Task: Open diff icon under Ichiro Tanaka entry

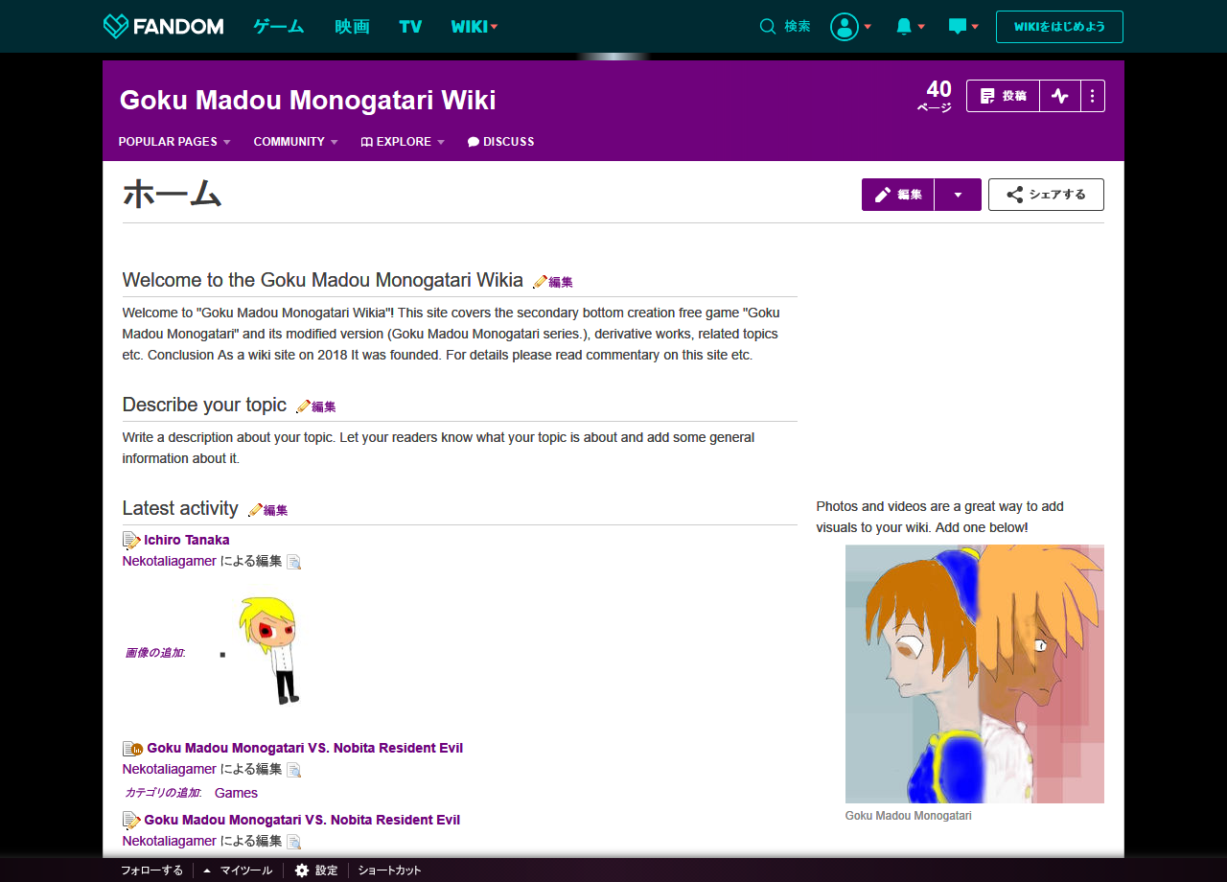Action: coord(294,562)
